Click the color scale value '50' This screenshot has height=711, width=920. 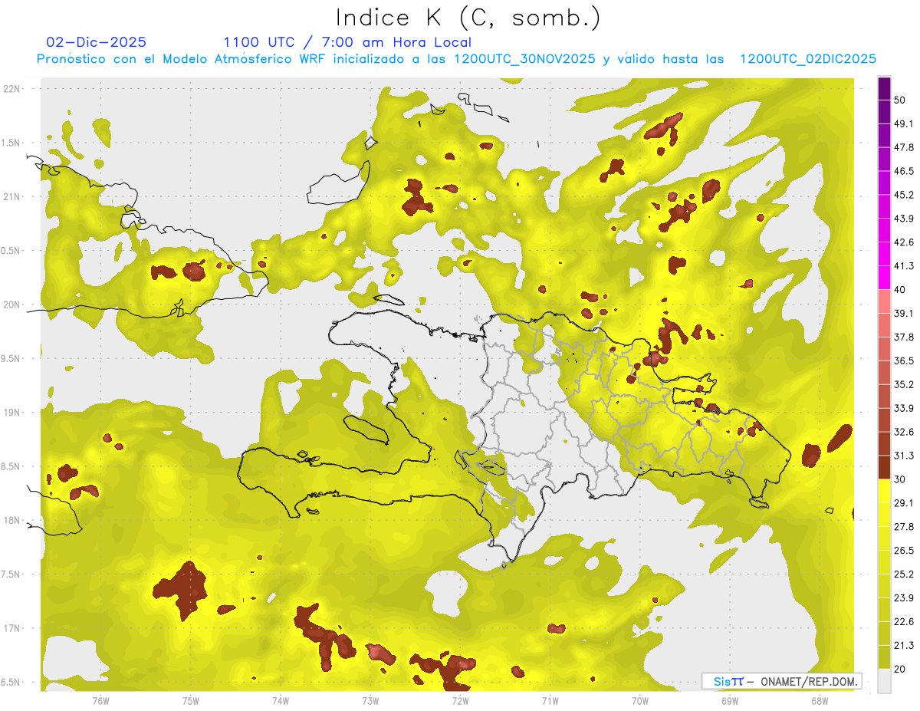pyautogui.click(x=901, y=100)
